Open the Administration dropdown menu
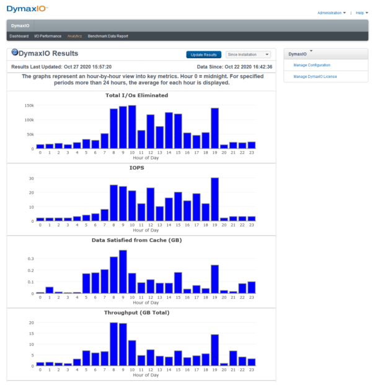 point(331,12)
